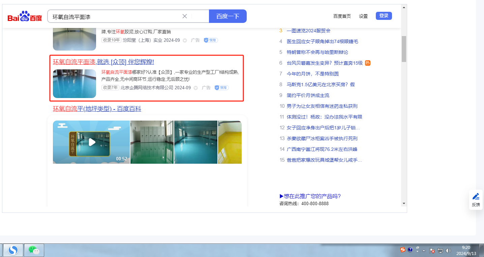Open hot search 女子回应净身出户后把1岁儿子锁…
The height and width of the screenshot is (257, 484).
324,128
